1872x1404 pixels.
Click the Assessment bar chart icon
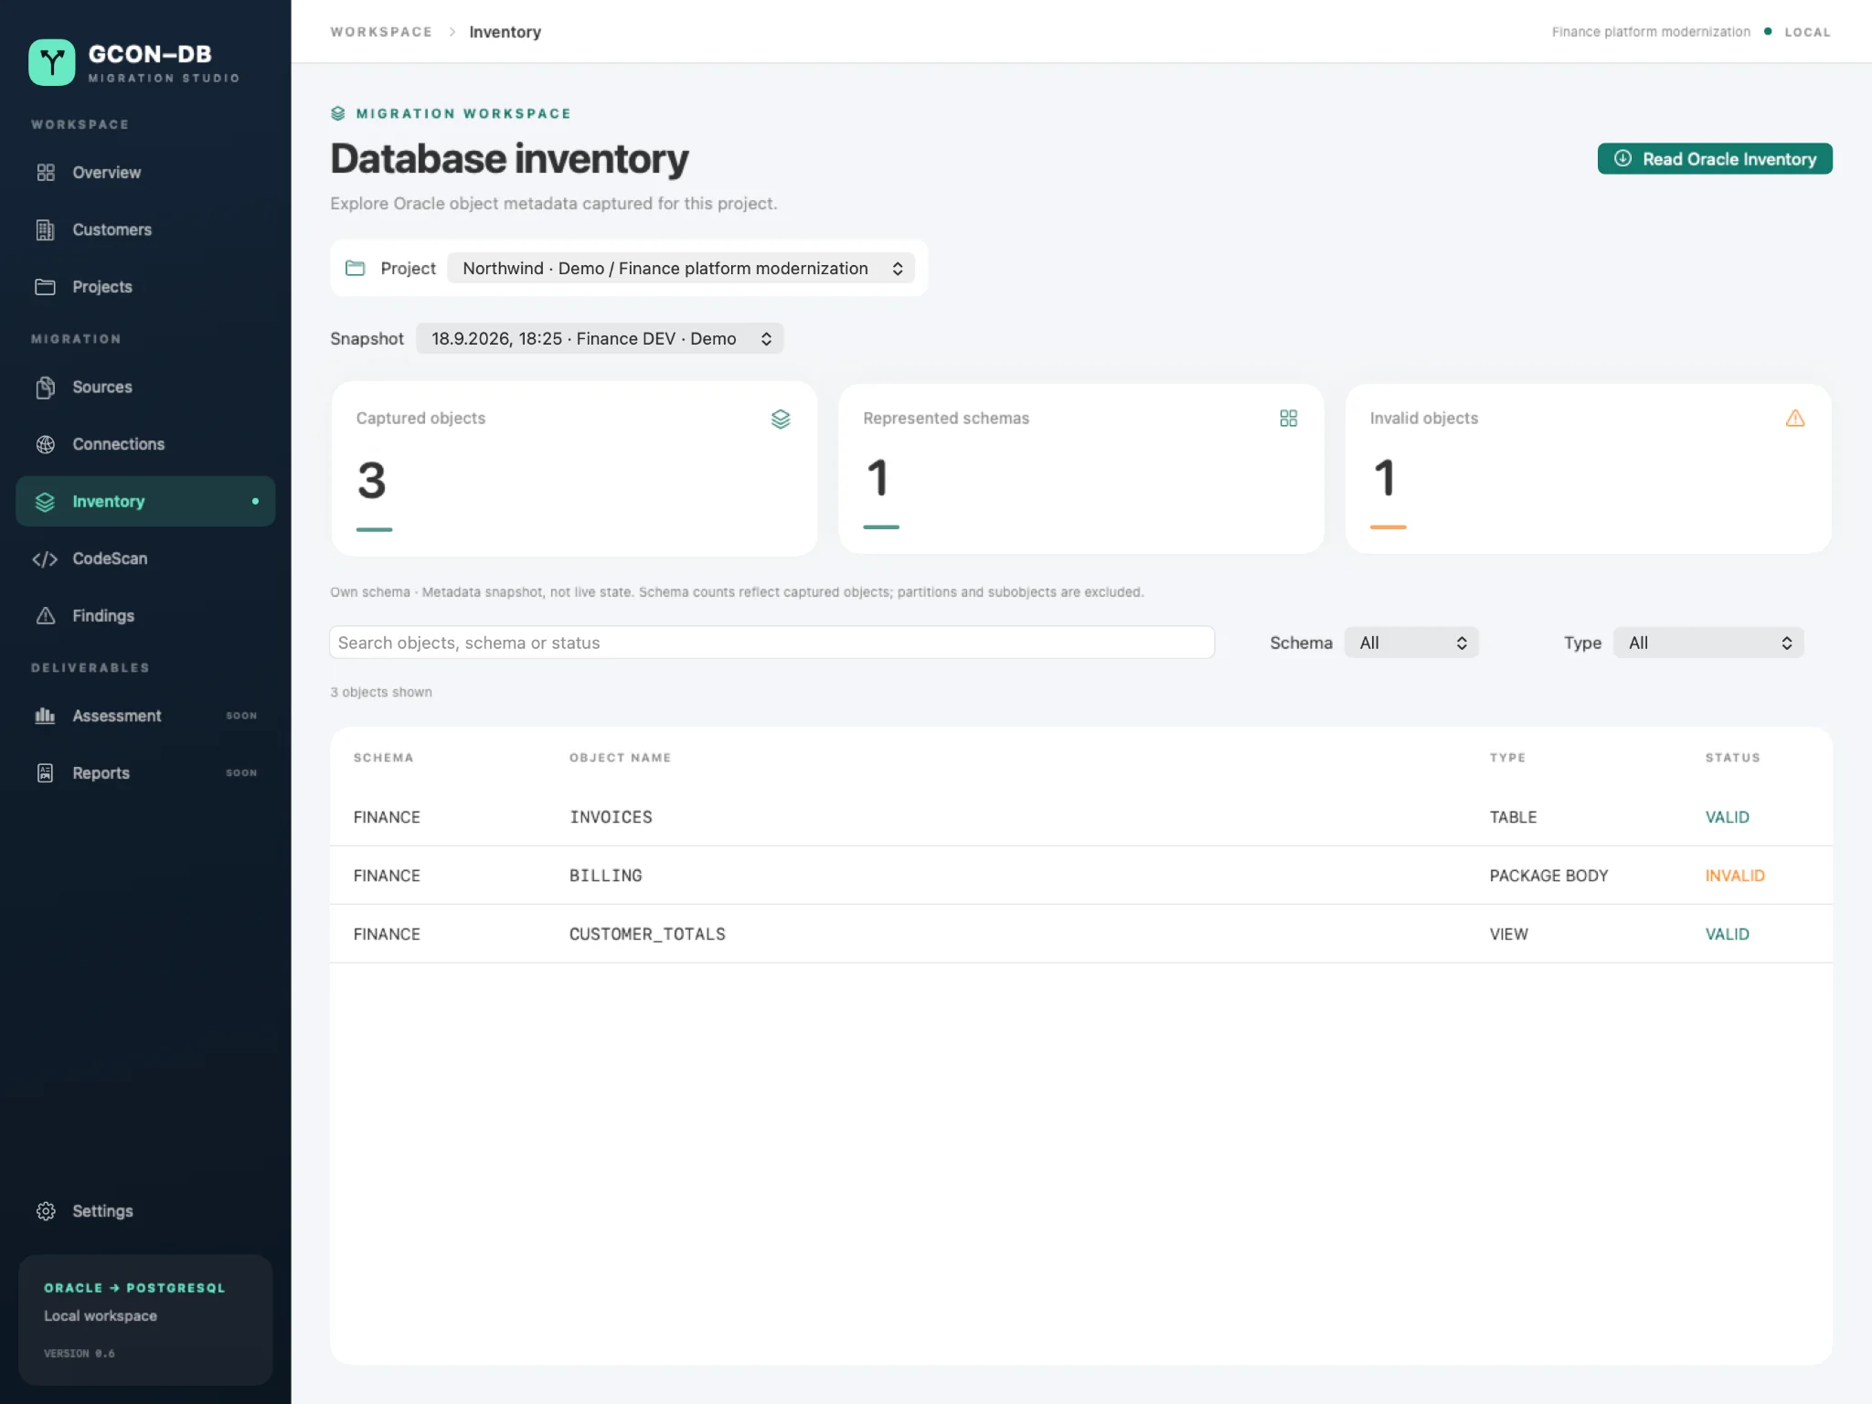tap(46, 716)
